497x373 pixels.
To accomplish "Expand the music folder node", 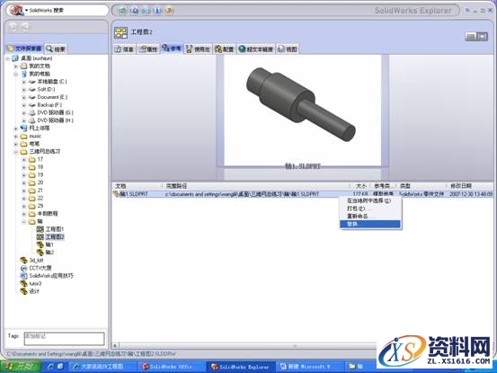I will 15,137.
